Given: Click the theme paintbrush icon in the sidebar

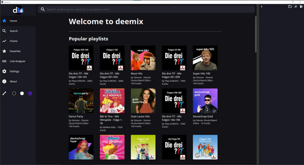Looking at the screenshot, I should pyautogui.click(x=4, y=93).
